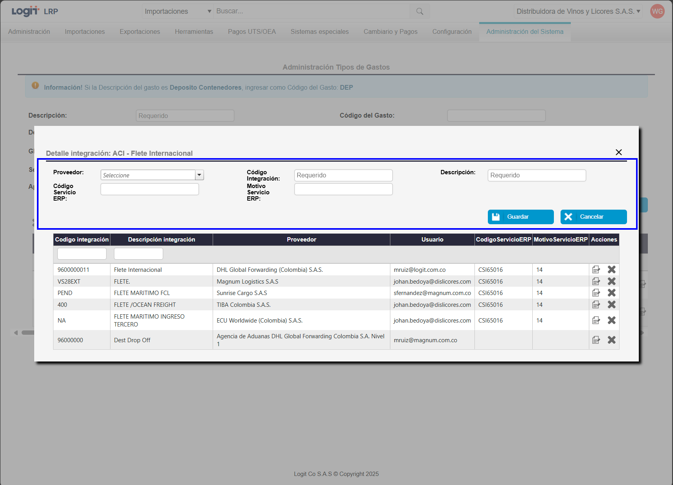
Task: Expand the Importaciones search category dropdown
Action: [178, 11]
